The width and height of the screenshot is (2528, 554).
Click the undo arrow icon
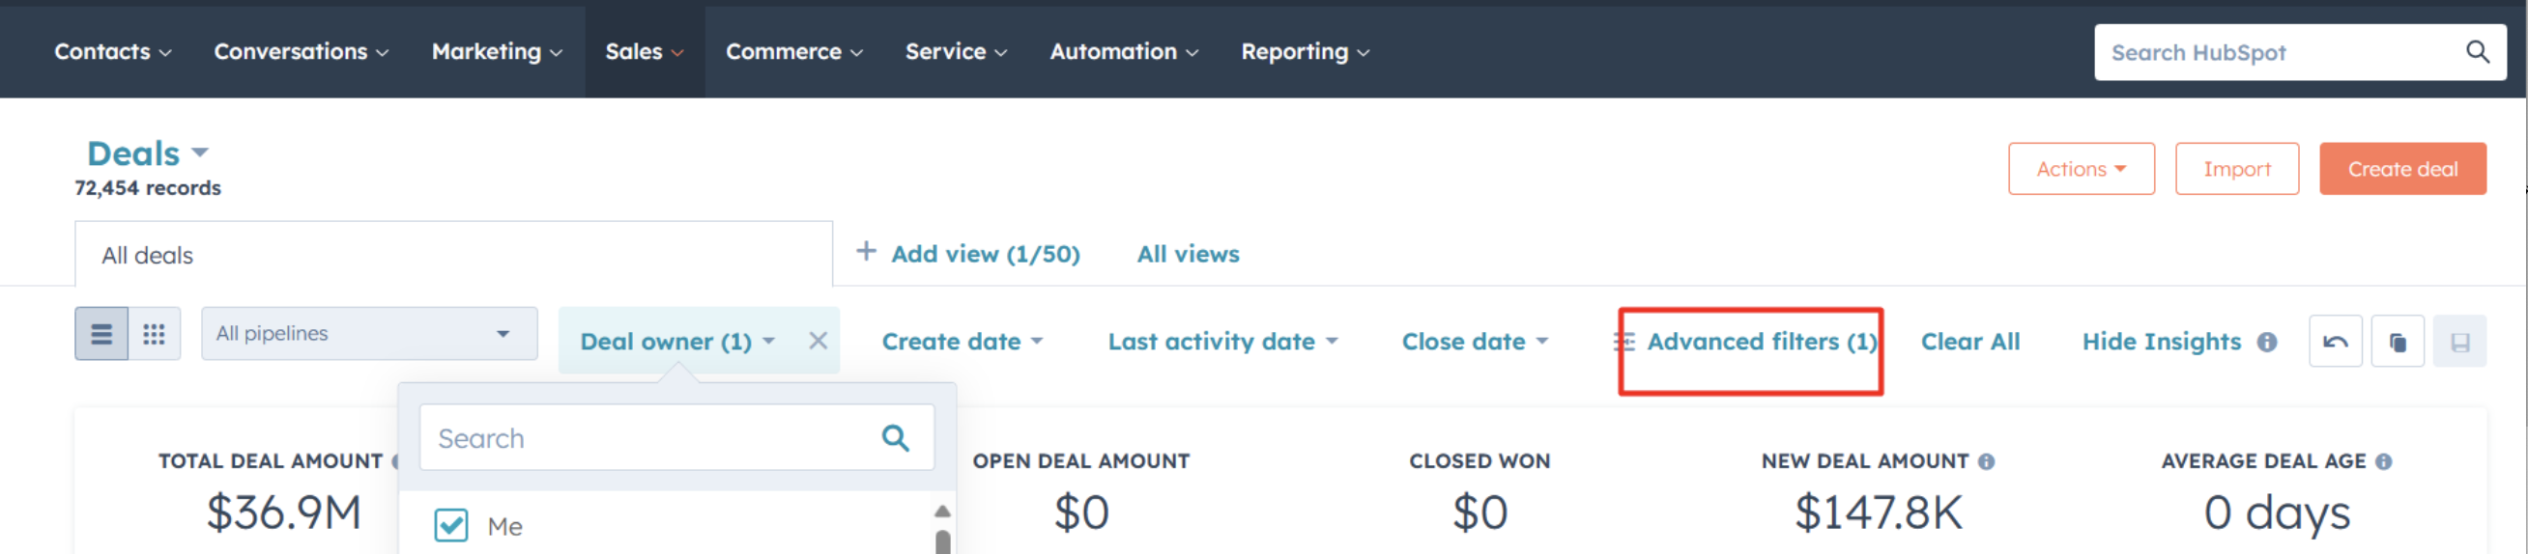click(x=2335, y=342)
